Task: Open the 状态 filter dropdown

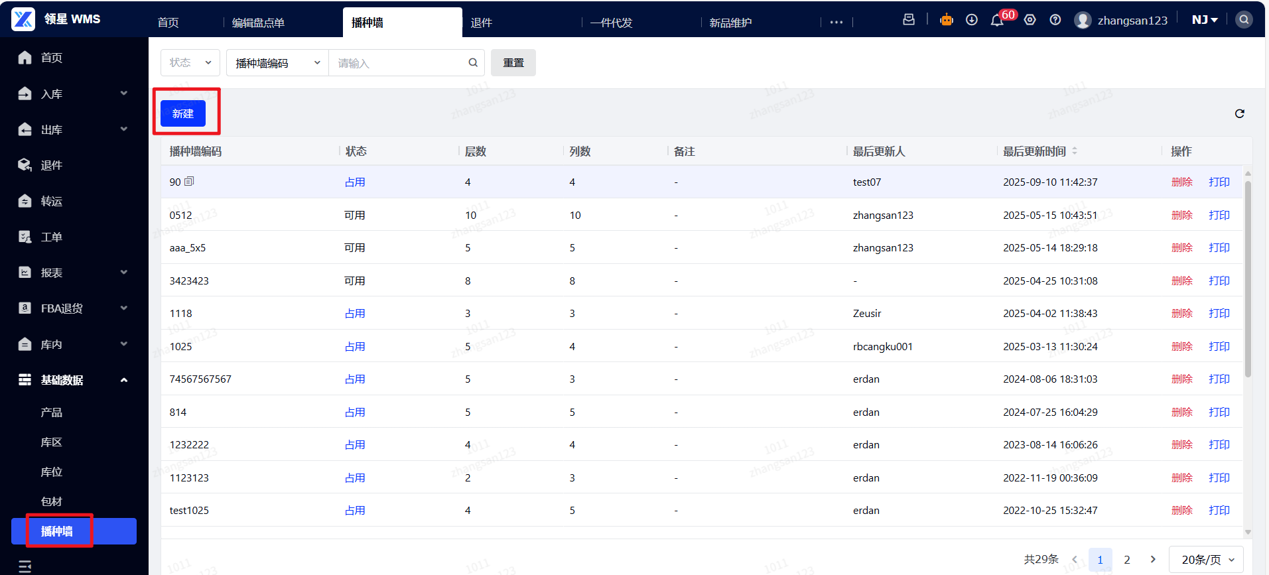Action: pos(190,62)
